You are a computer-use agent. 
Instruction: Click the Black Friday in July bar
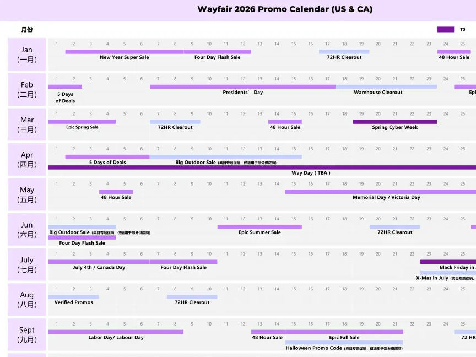point(448,262)
